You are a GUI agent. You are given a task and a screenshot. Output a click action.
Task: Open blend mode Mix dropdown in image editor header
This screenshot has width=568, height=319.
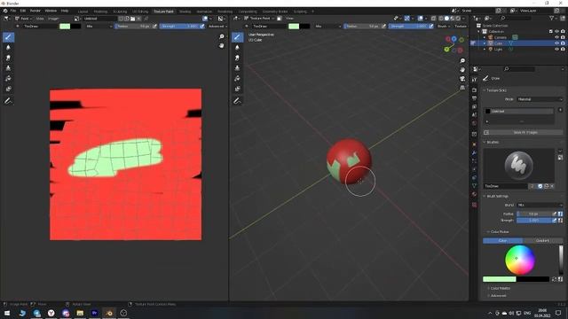click(99, 26)
